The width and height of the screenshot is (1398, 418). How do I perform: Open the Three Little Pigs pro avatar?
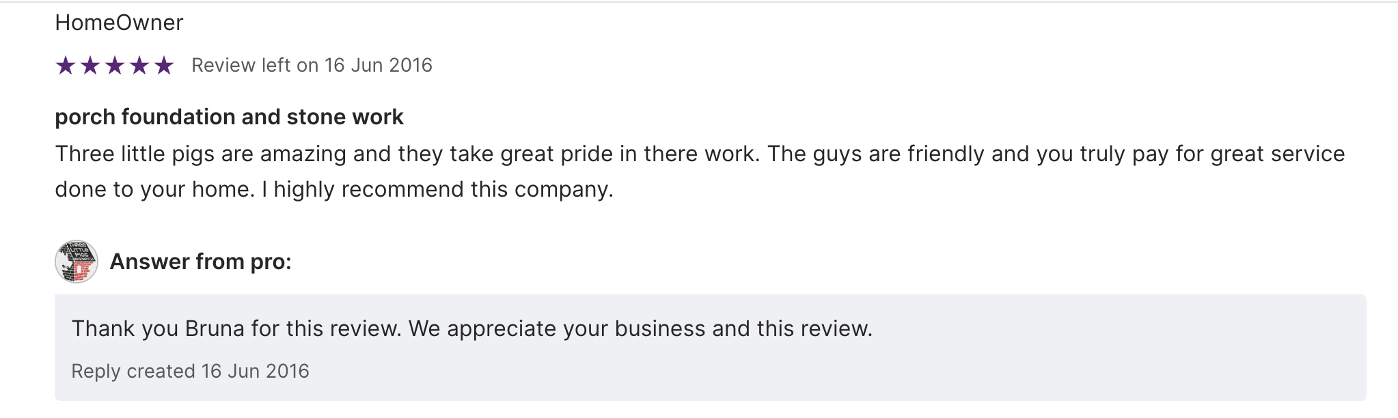click(x=76, y=262)
